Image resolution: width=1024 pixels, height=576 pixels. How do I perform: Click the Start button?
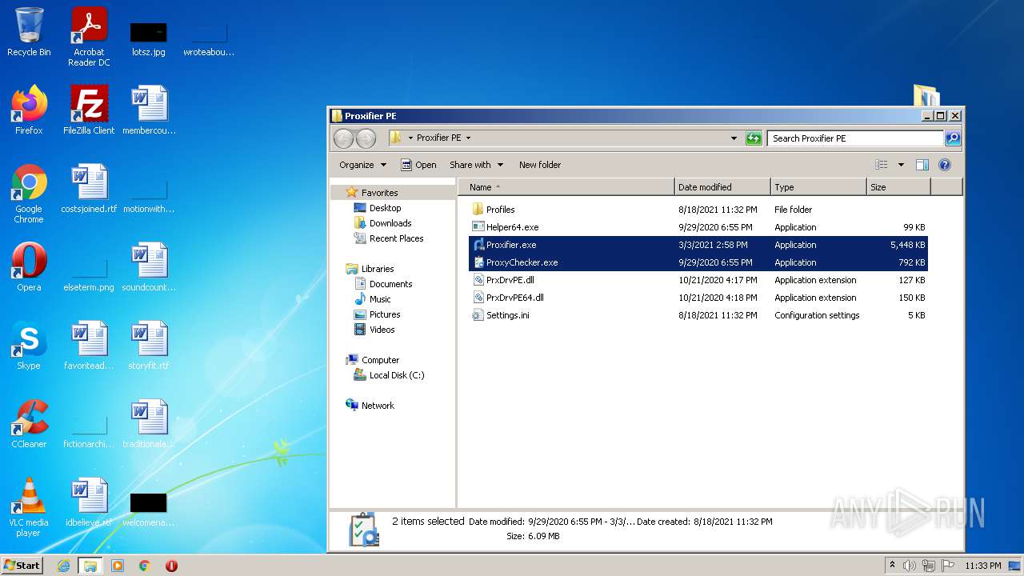[x=22, y=565]
